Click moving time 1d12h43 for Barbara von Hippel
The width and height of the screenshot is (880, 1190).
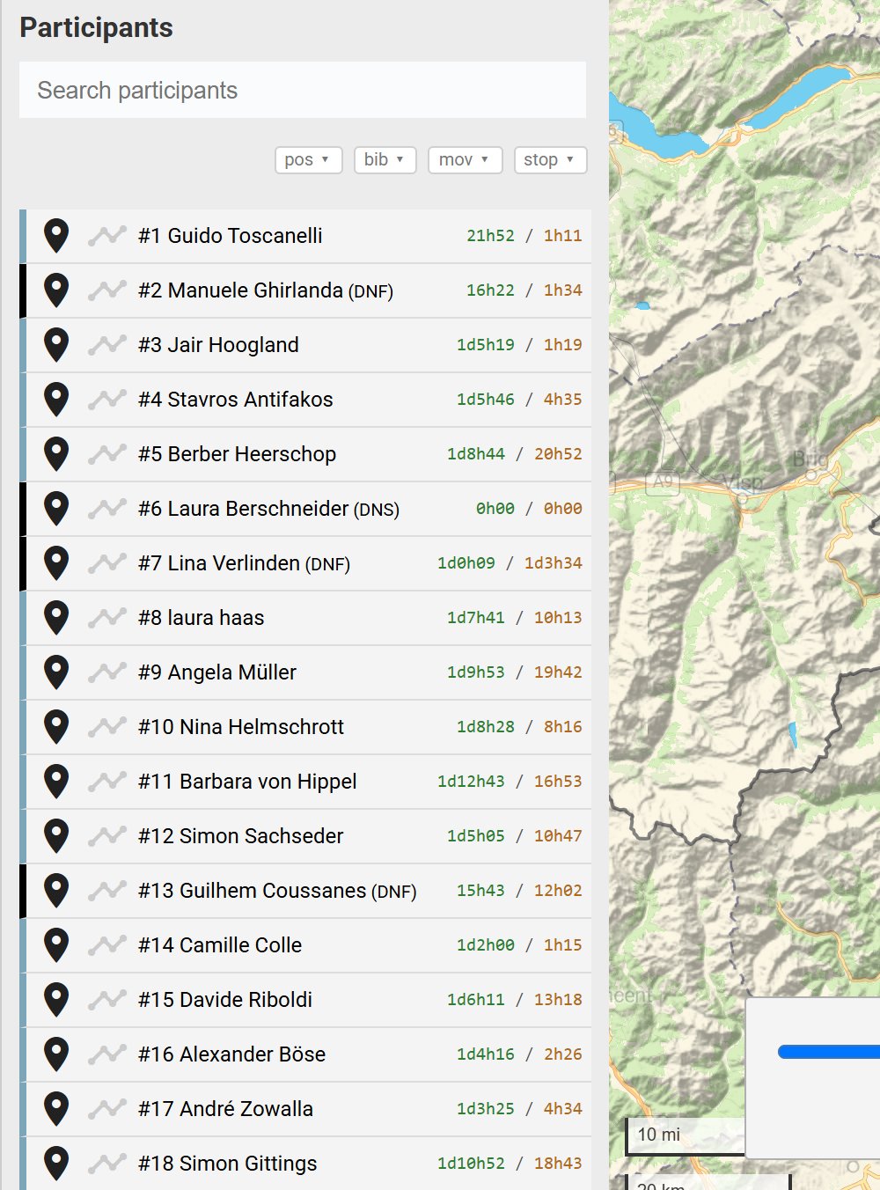tap(471, 782)
